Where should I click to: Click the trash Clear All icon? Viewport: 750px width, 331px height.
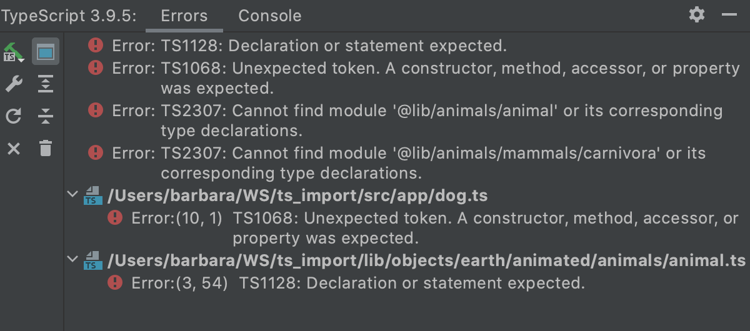(46, 149)
